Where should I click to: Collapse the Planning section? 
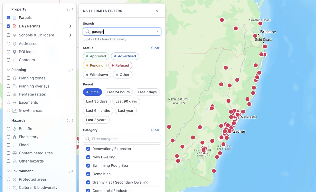pos(8,70)
